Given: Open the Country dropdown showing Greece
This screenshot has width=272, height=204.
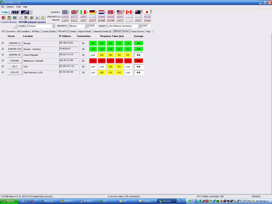Looking at the screenshot, I should point(53,26).
